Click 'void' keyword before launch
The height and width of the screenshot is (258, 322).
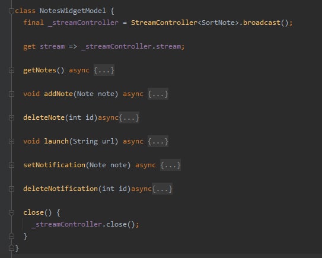(x=31, y=141)
